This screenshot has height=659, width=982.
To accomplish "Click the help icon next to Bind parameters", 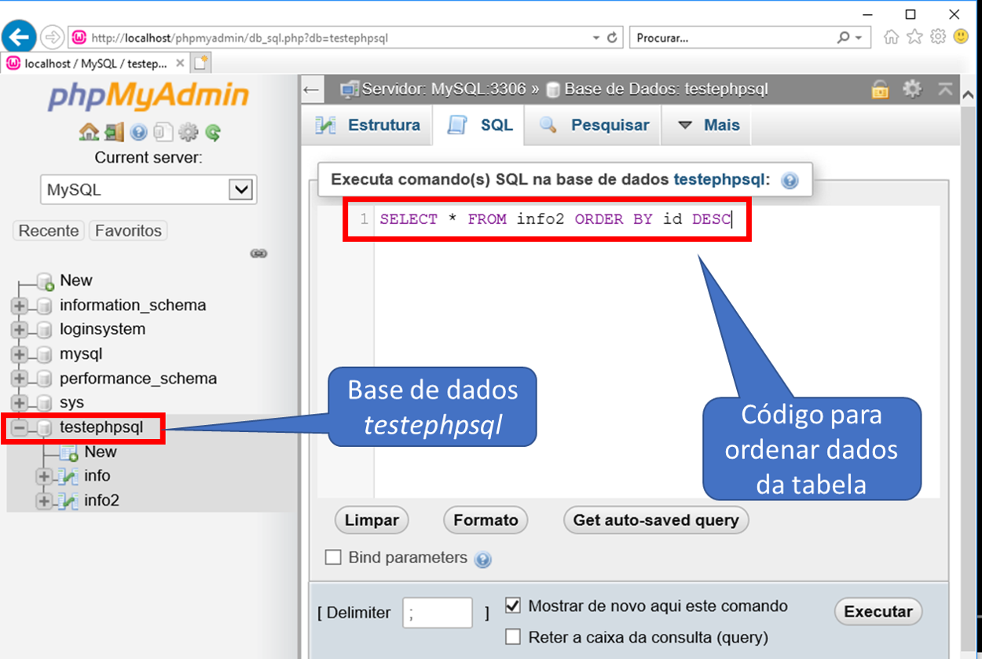I will point(483,560).
